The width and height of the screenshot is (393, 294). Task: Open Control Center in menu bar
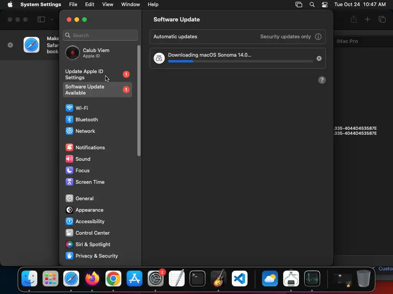point(325,5)
